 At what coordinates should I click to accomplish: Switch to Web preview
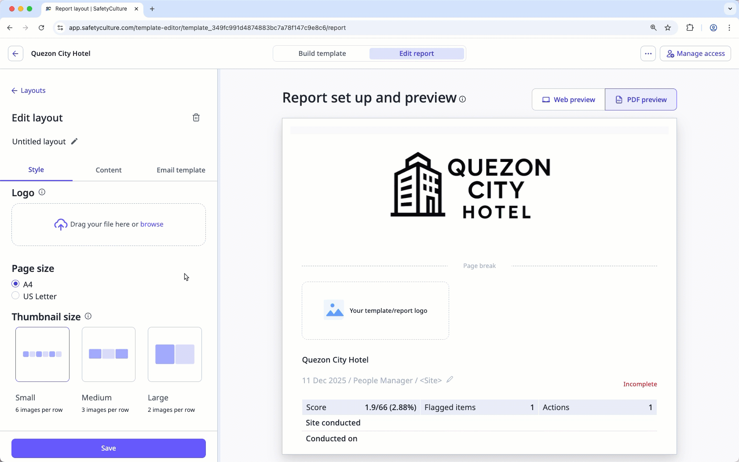coord(568,99)
